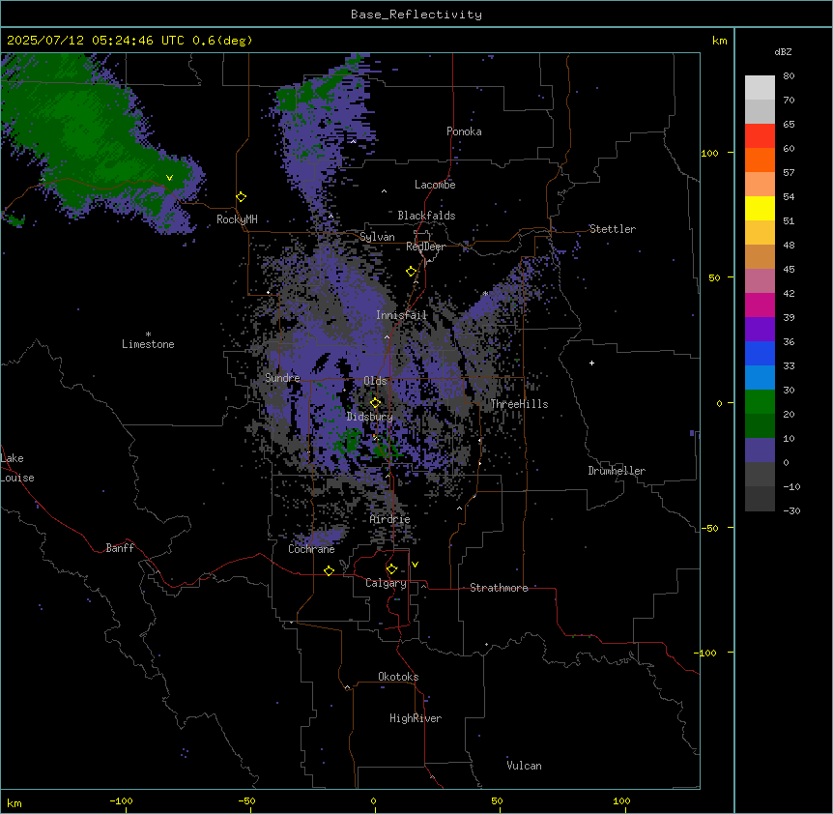Click the km unit label at bottom left
833x814 pixels.
click(x=14, y=802)
